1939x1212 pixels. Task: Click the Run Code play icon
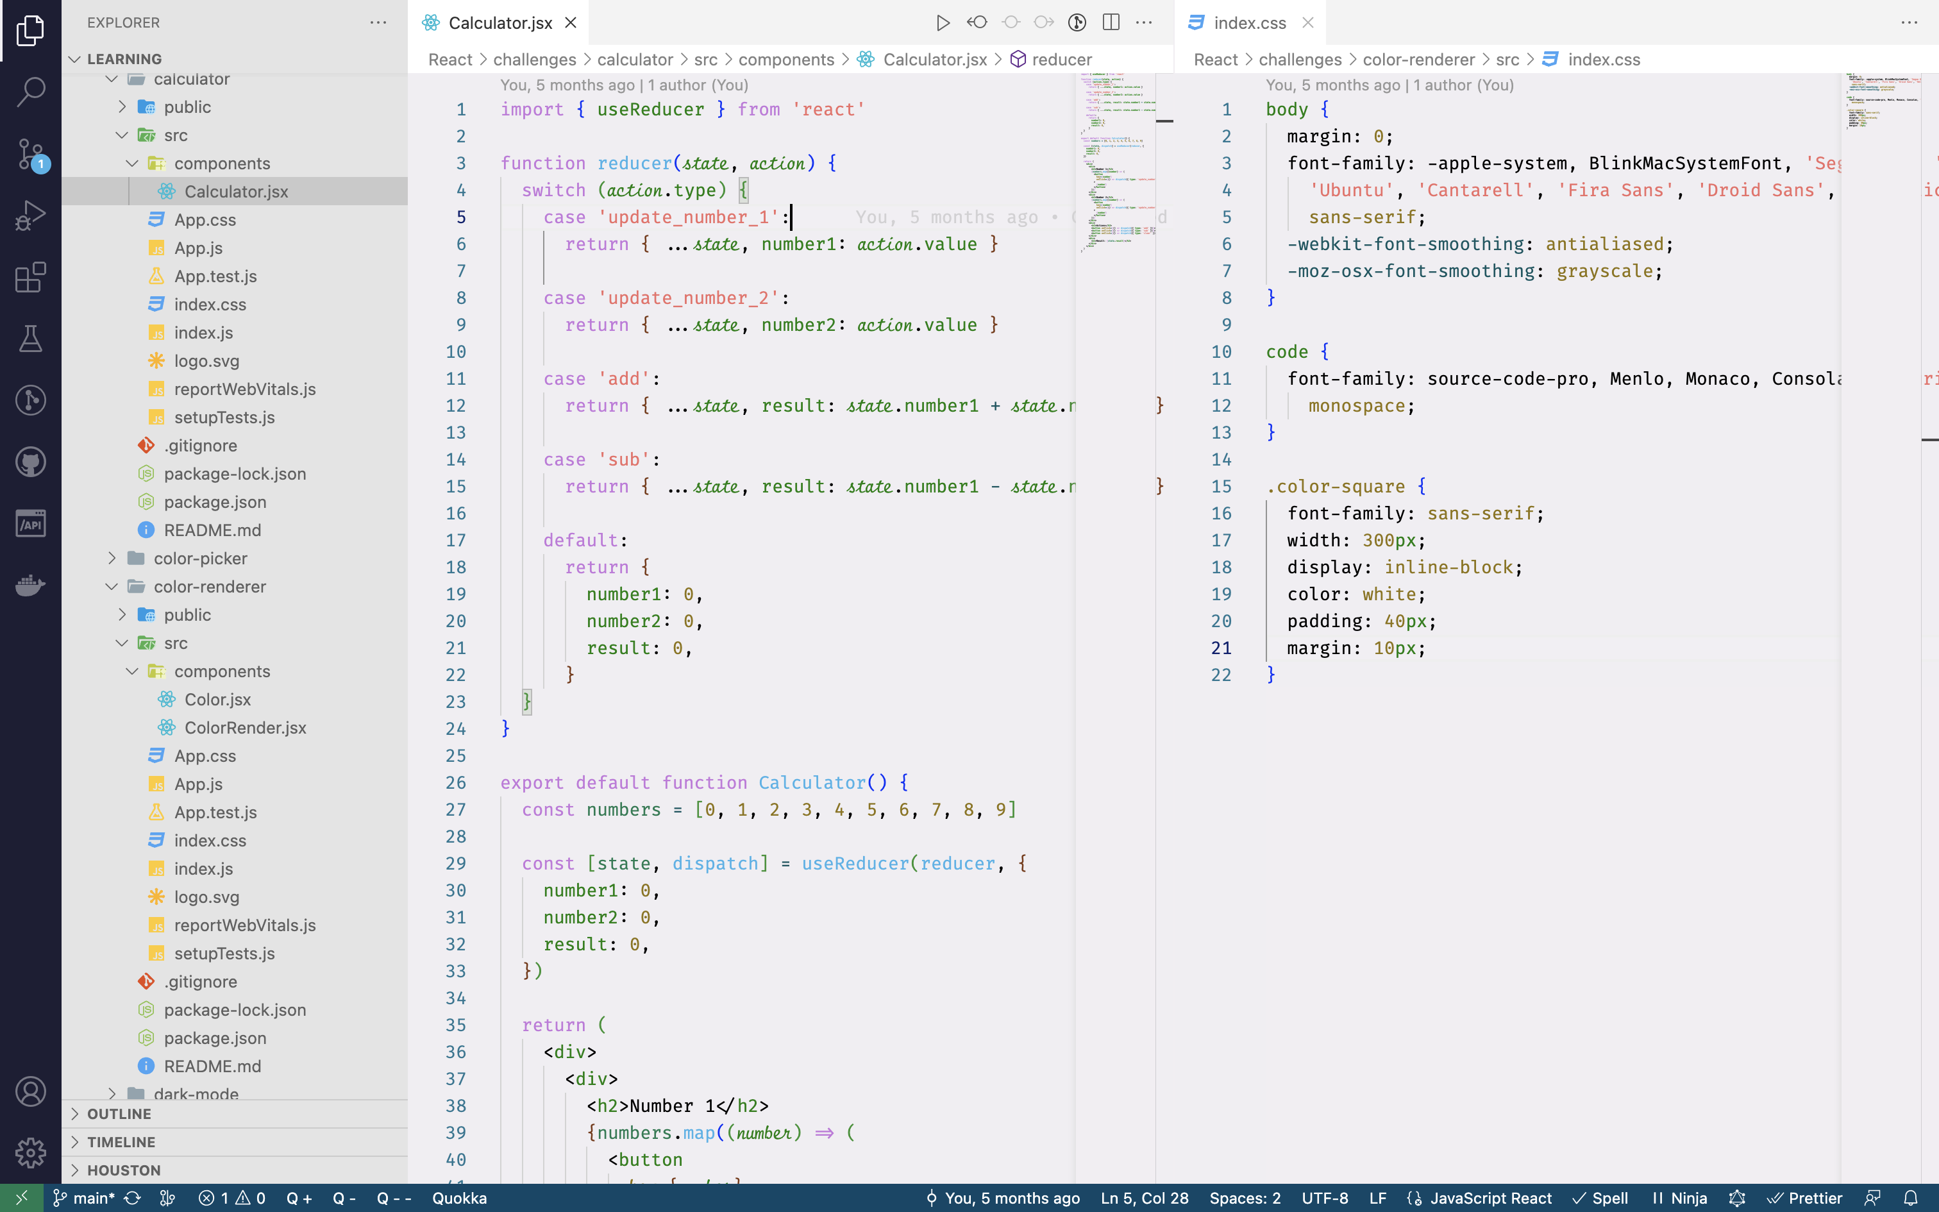tap(943, 22)
